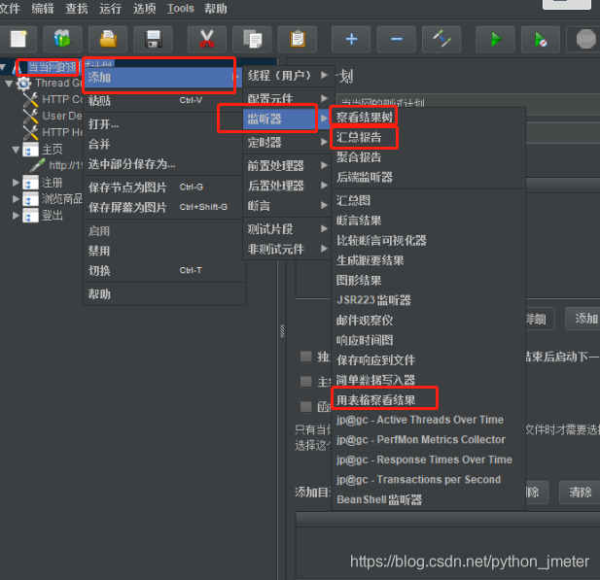Choose 保存节点为图片 context entry
The height and width of the screenshot is (580, 600).
point(164,187)
